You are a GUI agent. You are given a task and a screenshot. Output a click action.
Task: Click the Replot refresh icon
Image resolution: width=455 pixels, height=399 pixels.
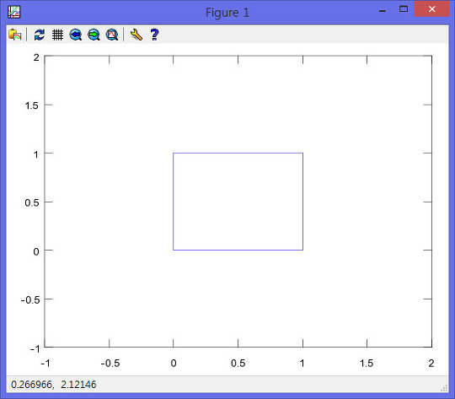click(x=39, y=35)
